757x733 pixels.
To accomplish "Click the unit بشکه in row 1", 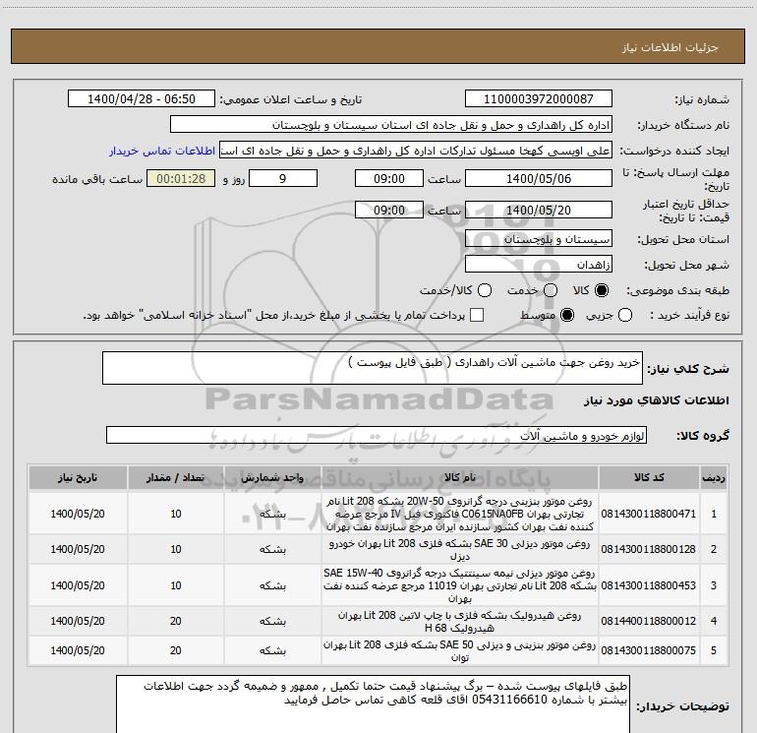I will pos(272,515).
